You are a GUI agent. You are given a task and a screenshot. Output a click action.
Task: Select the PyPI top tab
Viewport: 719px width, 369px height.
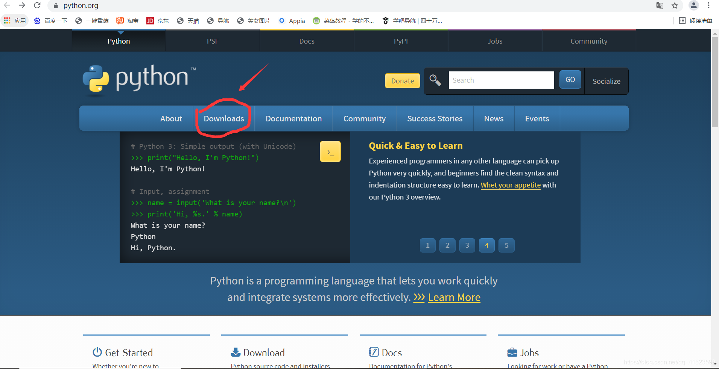tap(401, 41)
